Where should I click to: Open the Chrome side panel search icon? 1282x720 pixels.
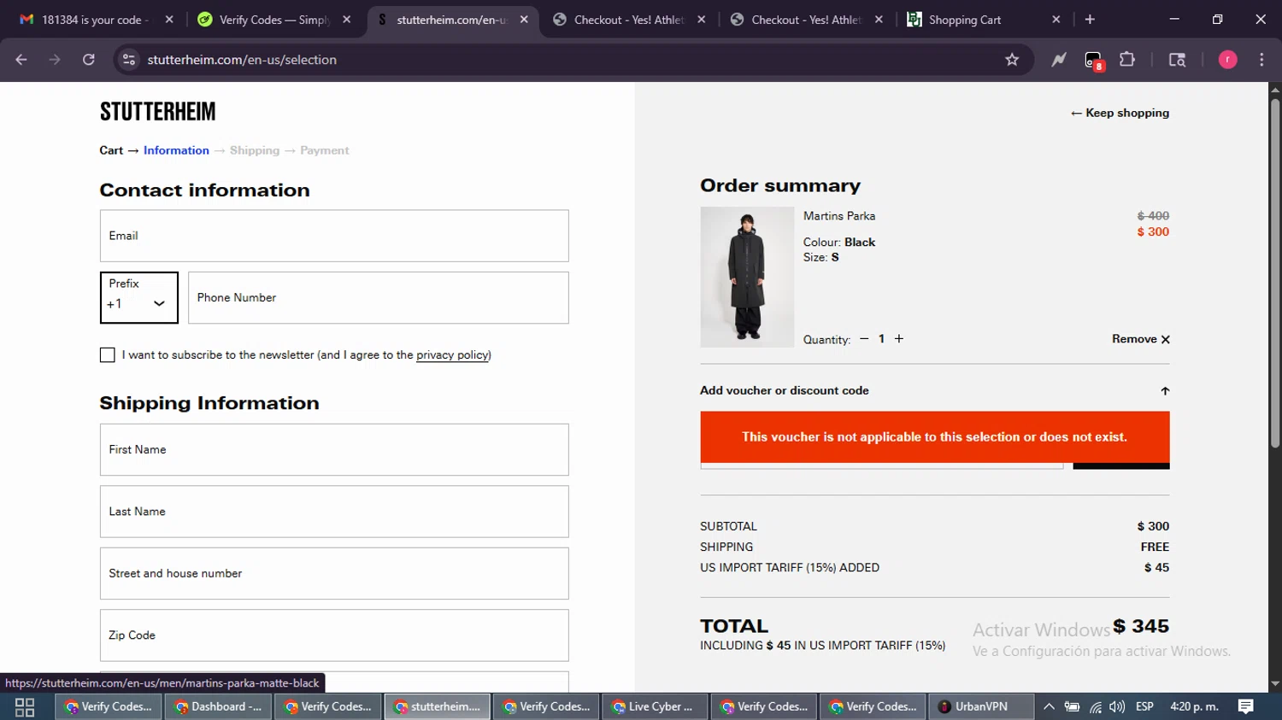tap(1177, 60)
